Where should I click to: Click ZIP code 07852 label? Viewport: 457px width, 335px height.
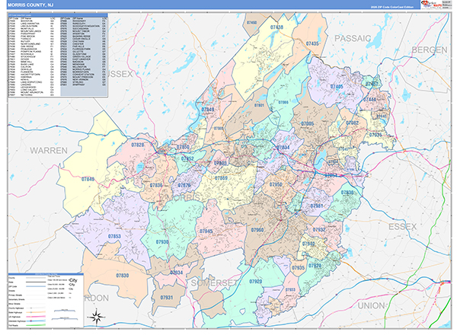point(187,159)
